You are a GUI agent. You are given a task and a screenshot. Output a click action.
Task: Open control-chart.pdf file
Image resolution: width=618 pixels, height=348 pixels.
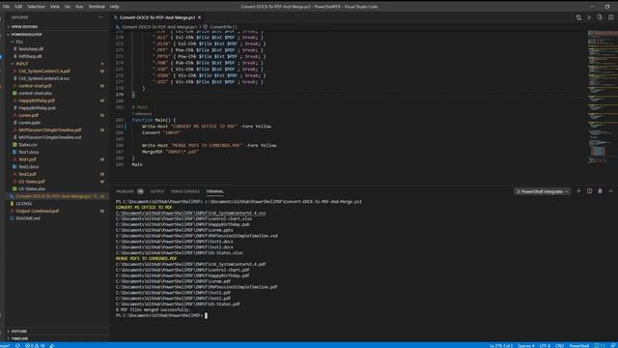pos(35,86)
